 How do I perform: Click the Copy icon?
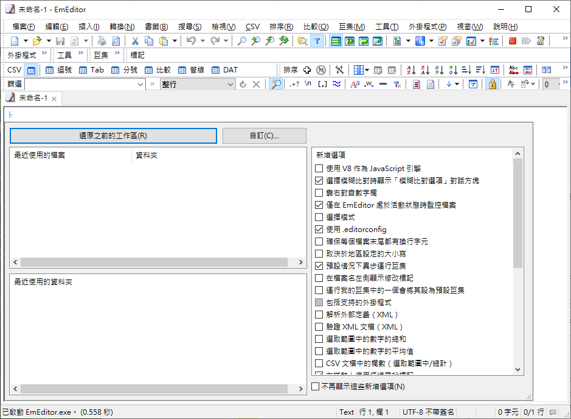(x=149, y=41)
